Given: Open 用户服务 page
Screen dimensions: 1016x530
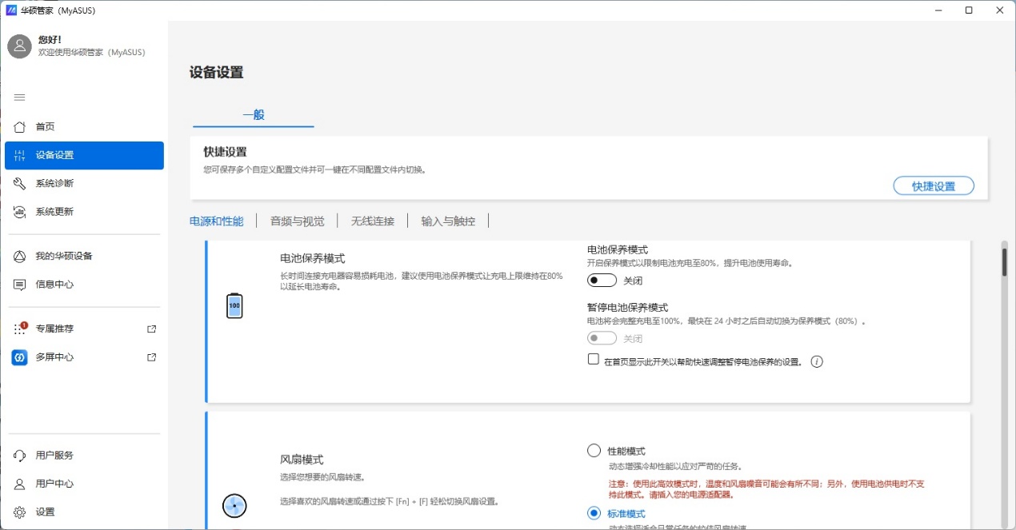Looking at the screenshot, I should pos(84,455).
